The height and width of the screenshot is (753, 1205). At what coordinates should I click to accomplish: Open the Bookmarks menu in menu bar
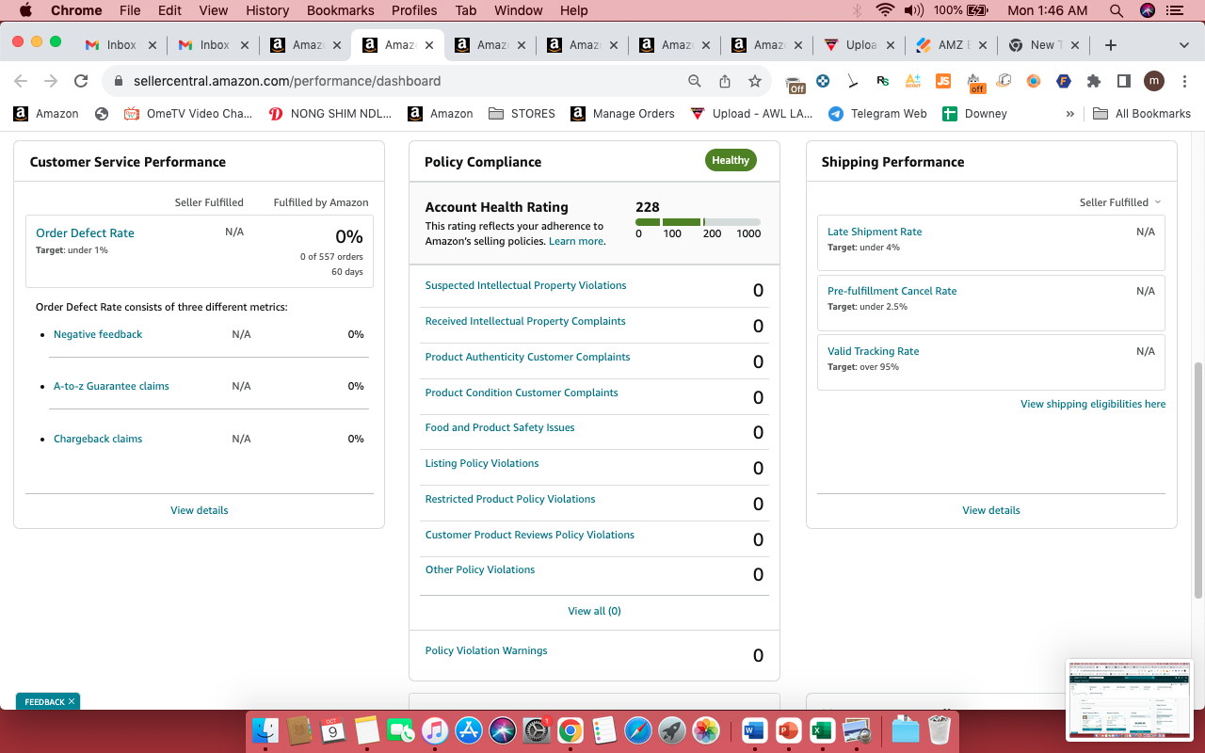coord(341,10)
